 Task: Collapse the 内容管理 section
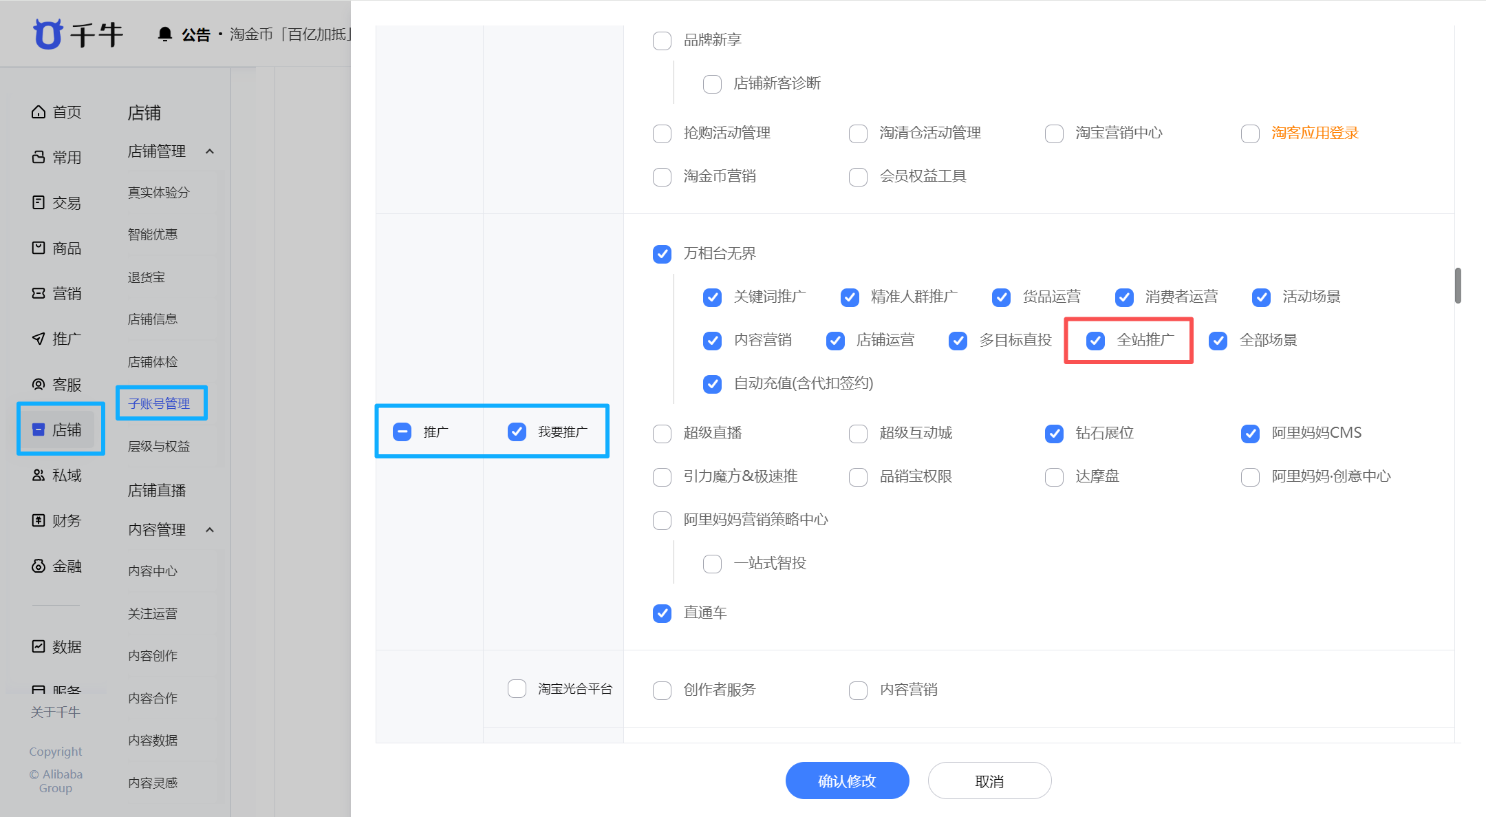(x=211, y=529)
